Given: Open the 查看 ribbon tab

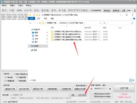Looking at the screenshot, I should 52,19.
